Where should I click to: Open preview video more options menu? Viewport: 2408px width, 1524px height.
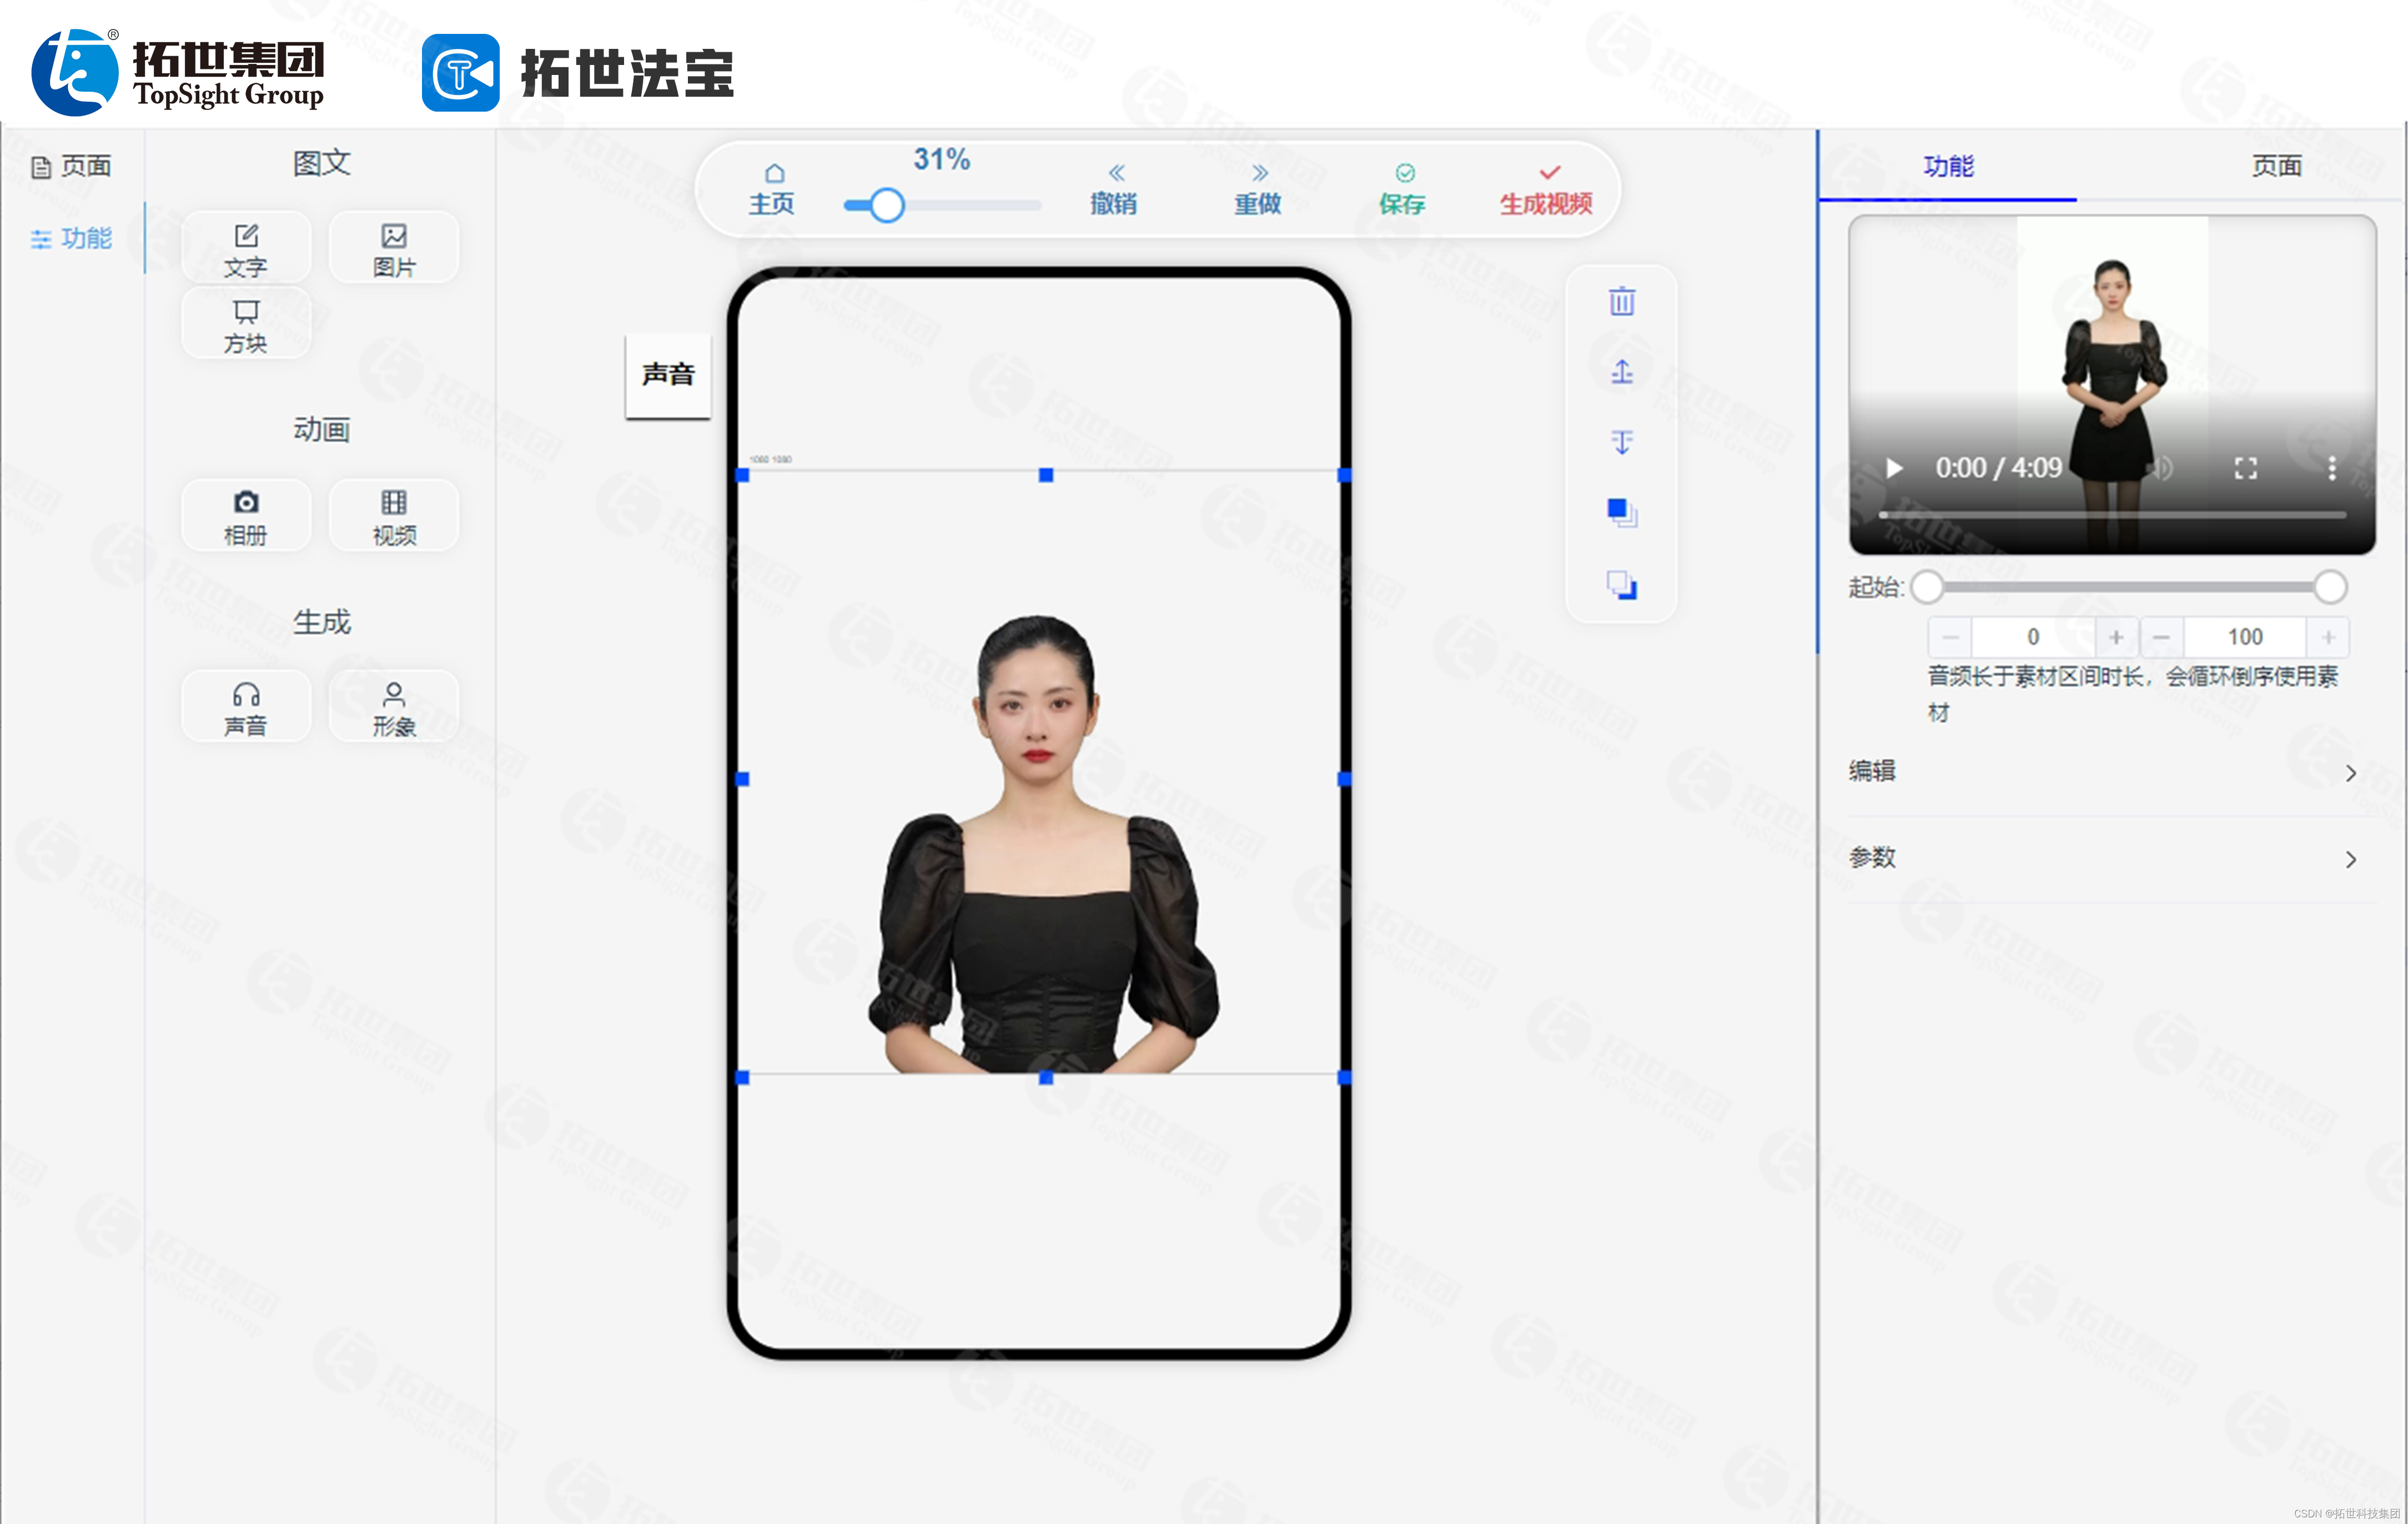point(2331,468)
